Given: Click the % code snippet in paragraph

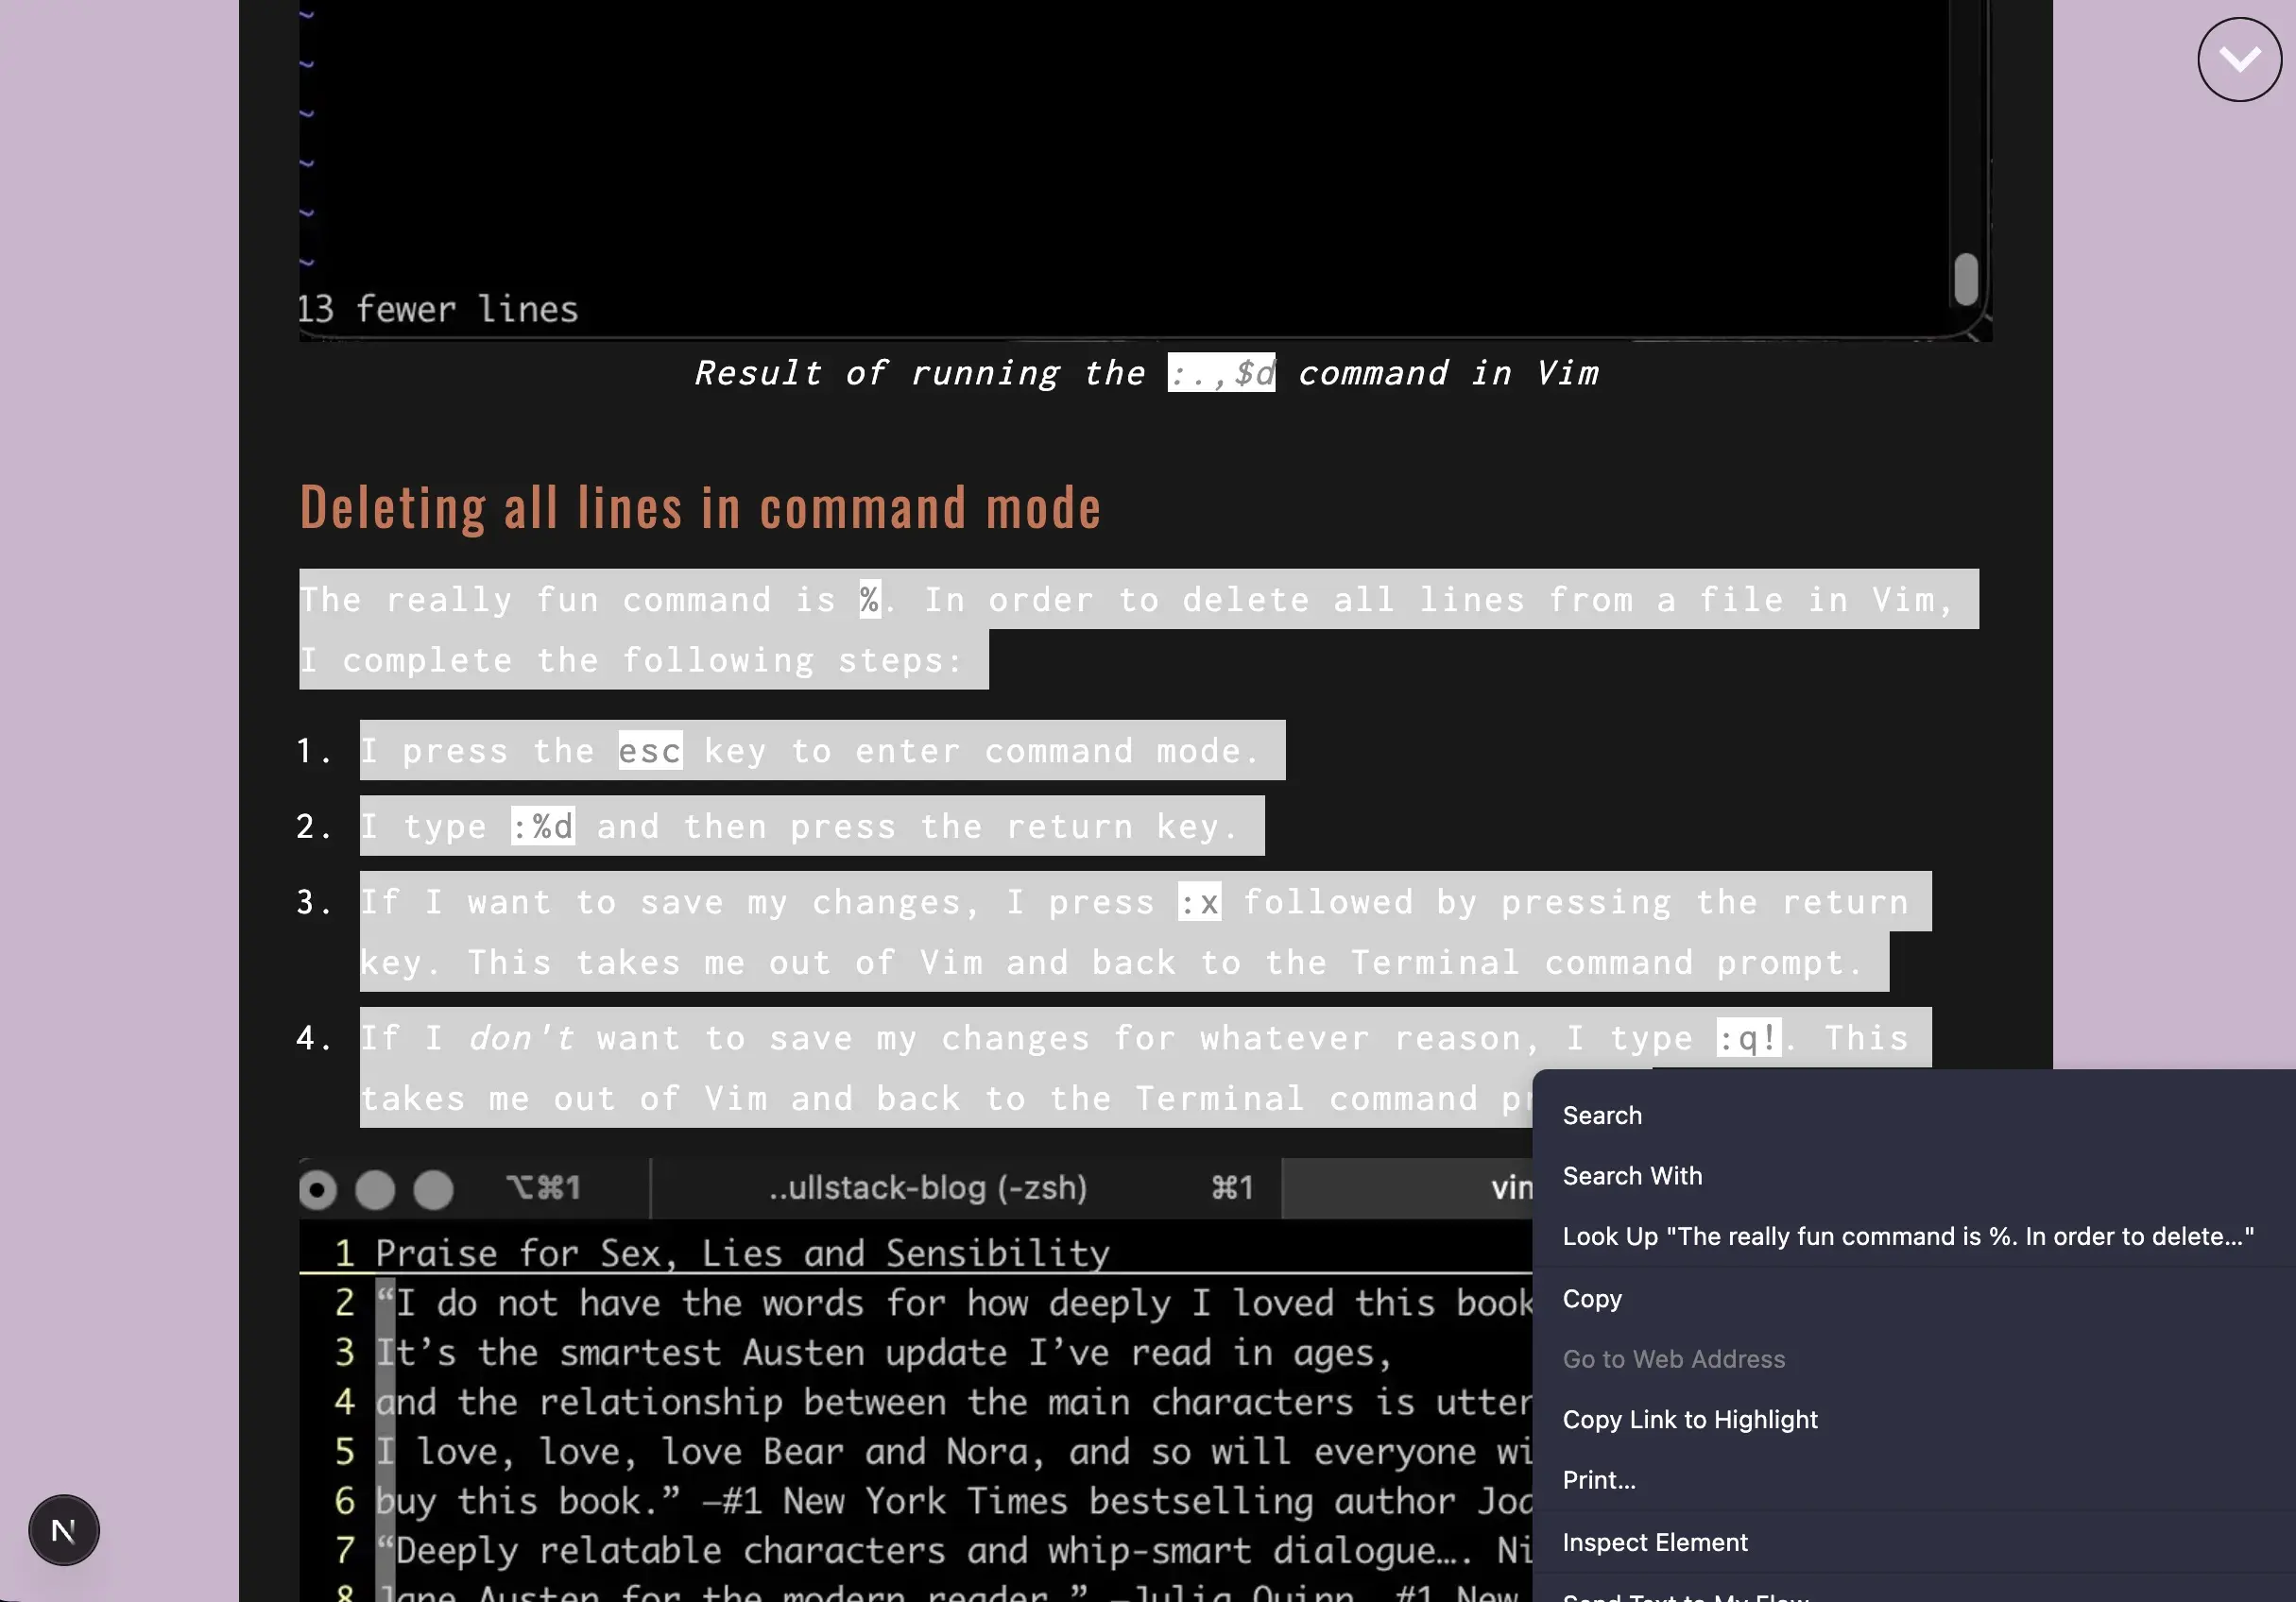Looking at the screenshot, I should coord(870,600).
